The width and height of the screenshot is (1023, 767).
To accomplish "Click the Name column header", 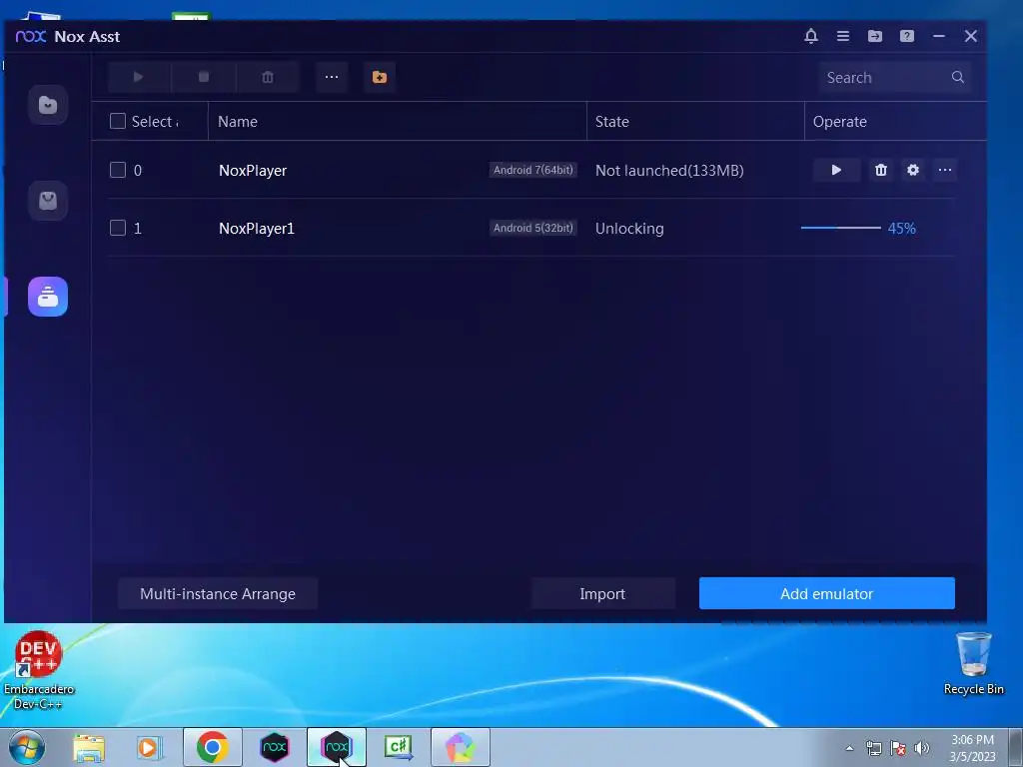I will [x=238, y=122].
